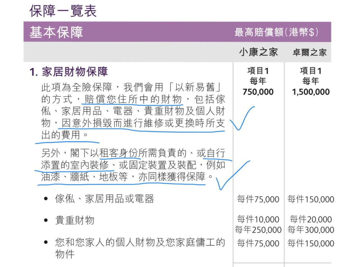Select the 卓爾之家 column header
The width and height of the screenshot is (349, 267).
(310, 53)
